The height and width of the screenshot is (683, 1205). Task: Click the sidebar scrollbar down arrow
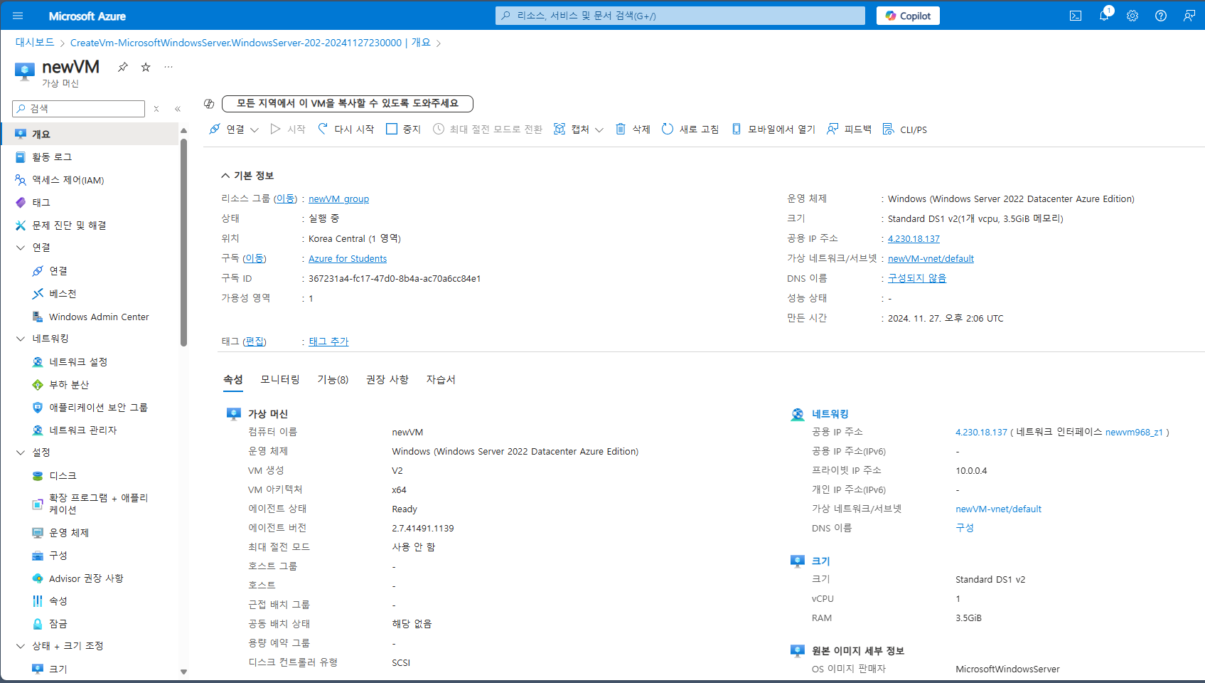click(183, 672)
